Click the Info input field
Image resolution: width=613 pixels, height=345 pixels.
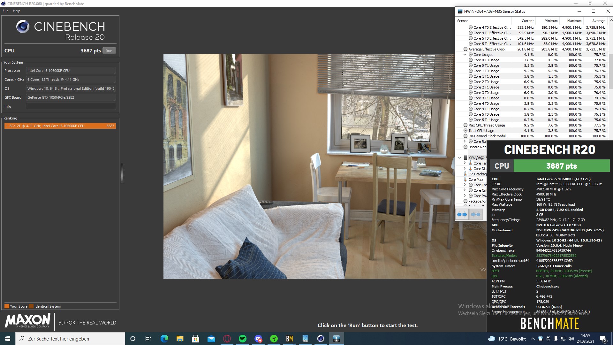[71, 106]
